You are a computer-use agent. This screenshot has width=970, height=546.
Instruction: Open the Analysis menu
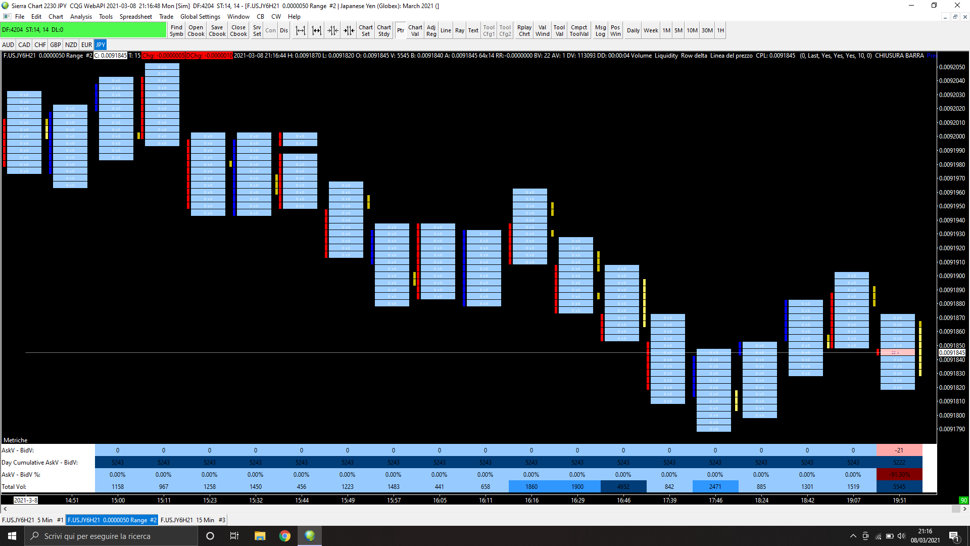pos(81,17)
